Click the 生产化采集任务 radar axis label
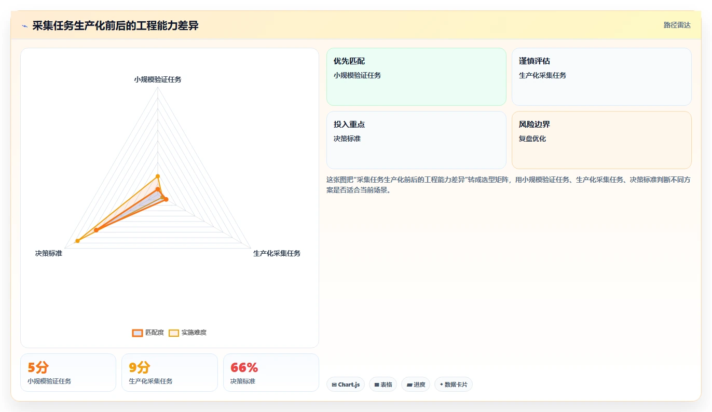 coord(277,253)
